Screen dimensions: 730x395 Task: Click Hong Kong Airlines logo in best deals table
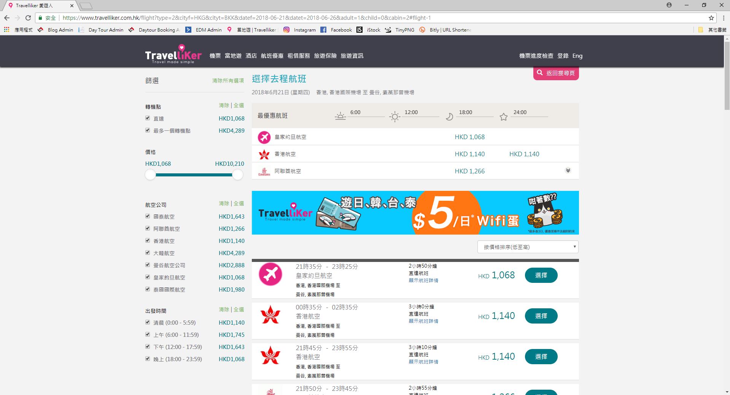(264, 154)
